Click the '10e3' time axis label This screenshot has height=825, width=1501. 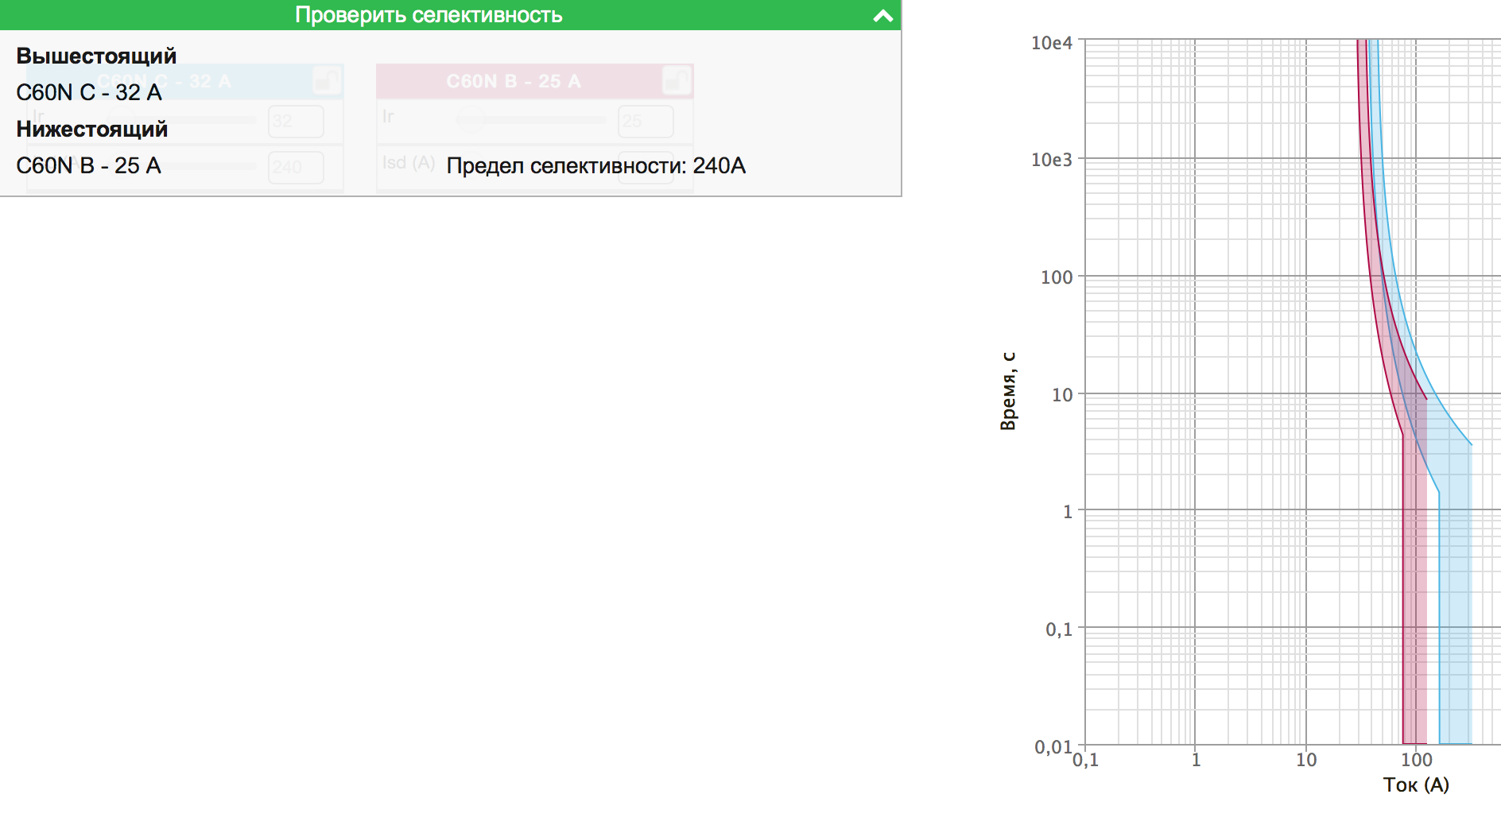[x=1051, y=160]
